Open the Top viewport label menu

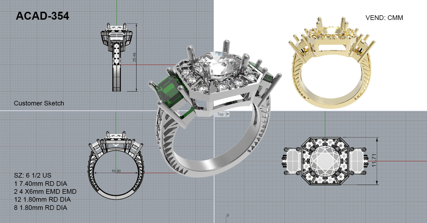coord(221,114)
